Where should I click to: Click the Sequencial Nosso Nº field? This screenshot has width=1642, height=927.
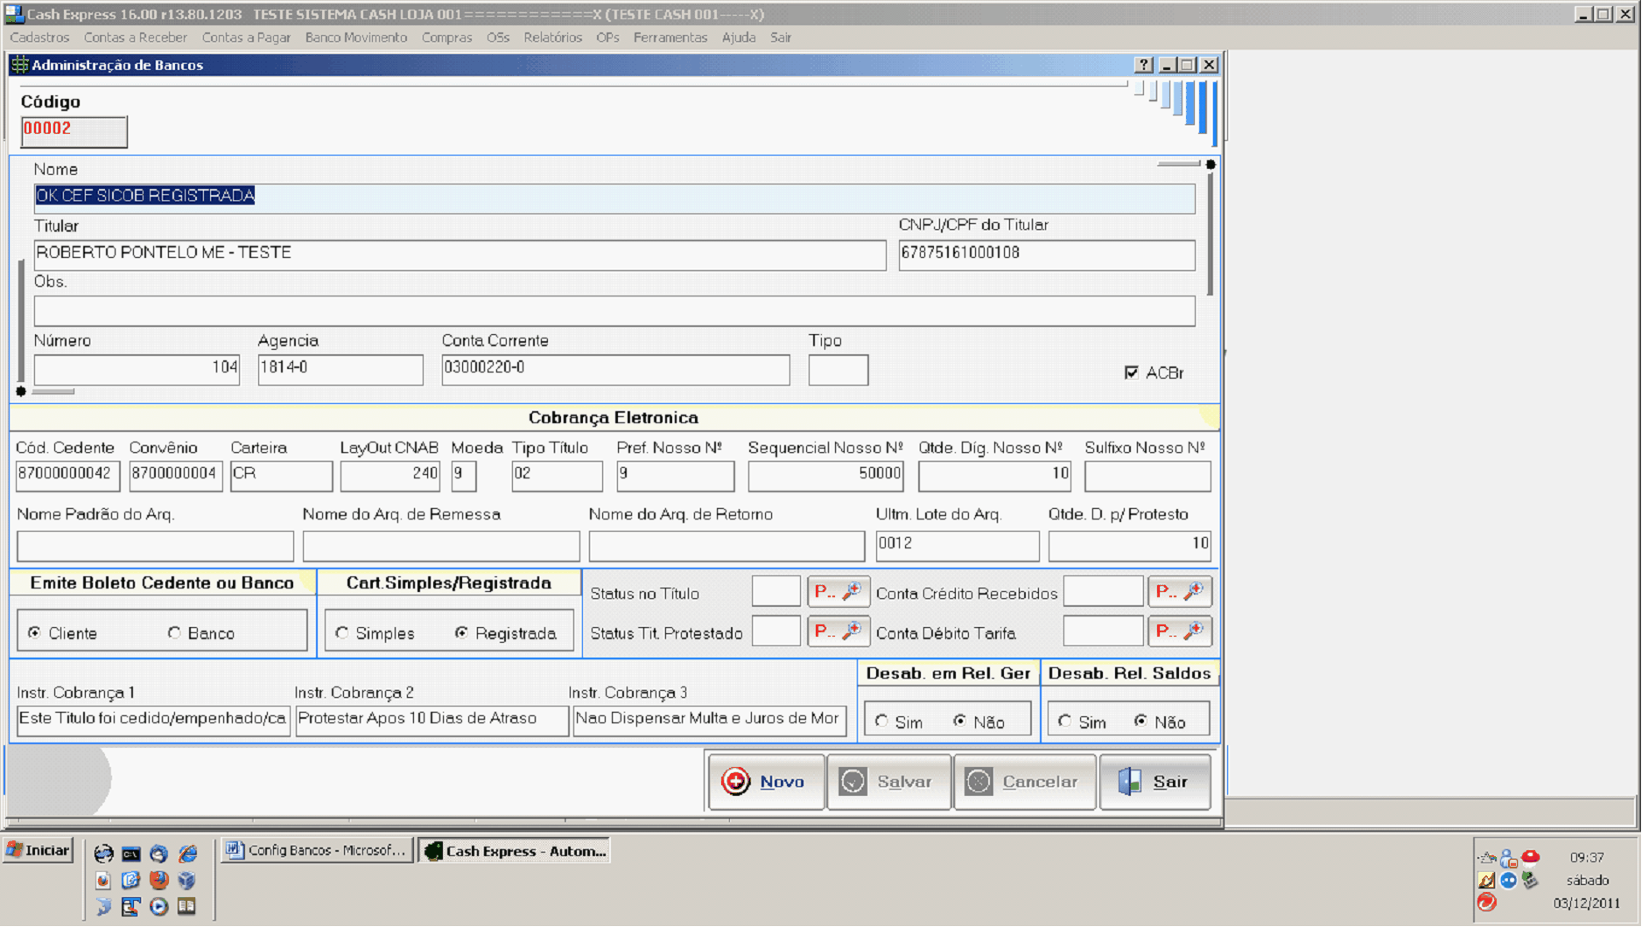pyautogui.click(x=825, y=474)
